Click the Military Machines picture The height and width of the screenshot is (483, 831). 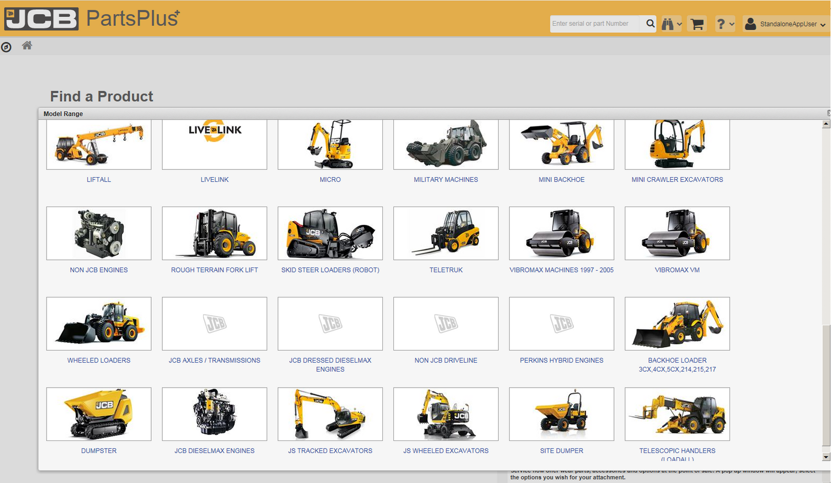tap(446, 144)
